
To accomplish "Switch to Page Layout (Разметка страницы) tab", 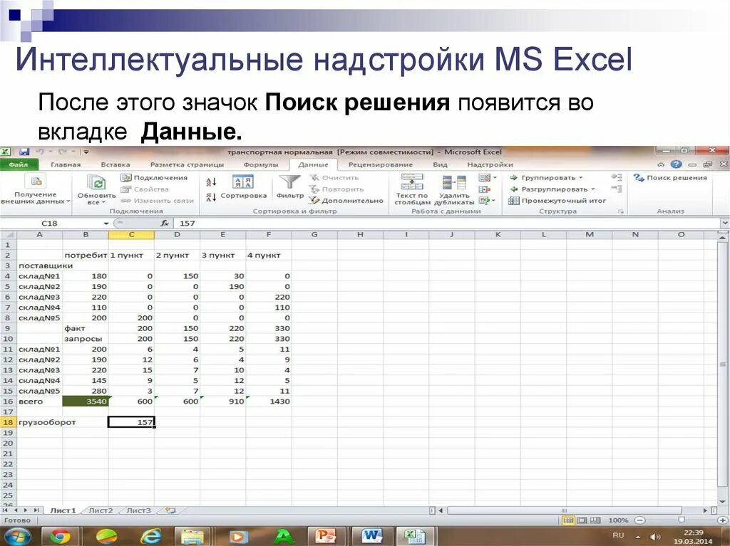I will click(187, 164).
